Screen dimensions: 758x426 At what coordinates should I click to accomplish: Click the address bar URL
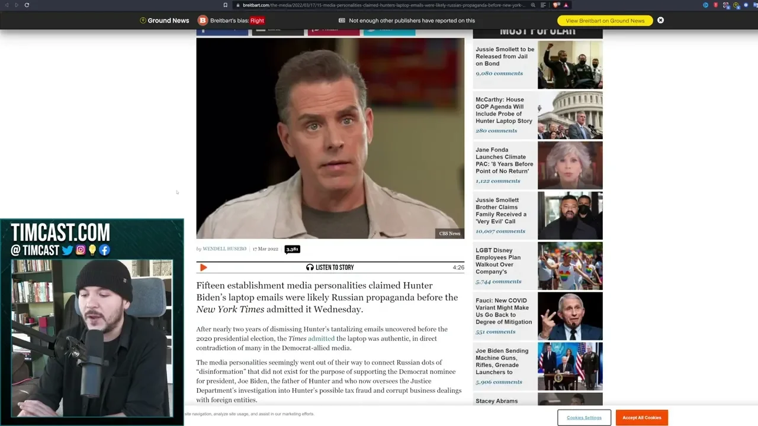(x=379, y=5)
